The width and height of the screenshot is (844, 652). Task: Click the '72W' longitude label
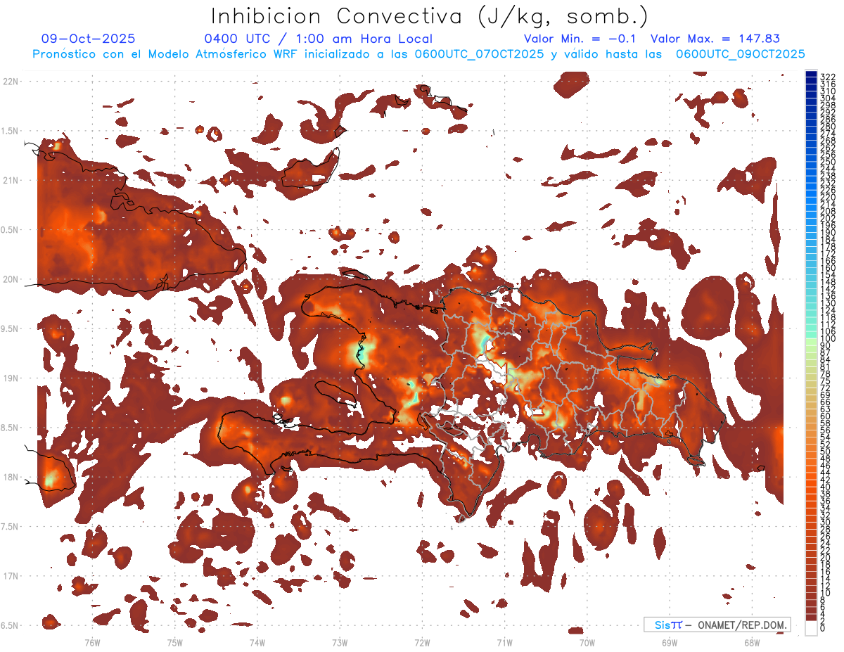point(422,642)
